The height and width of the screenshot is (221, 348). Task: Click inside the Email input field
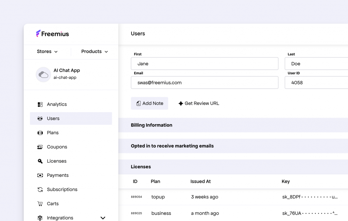[205, 82]
